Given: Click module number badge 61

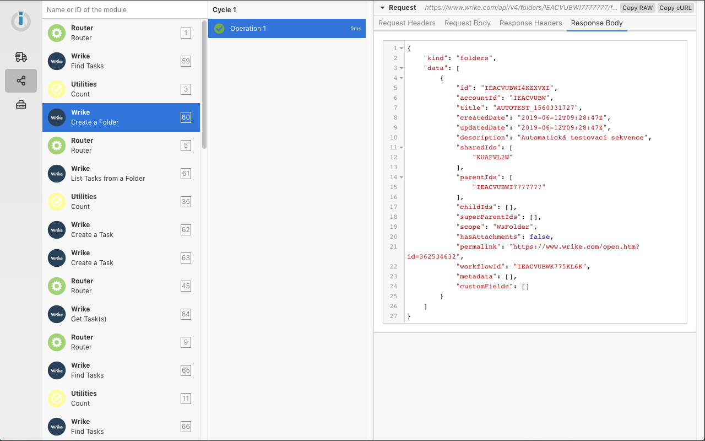Looking at the screenshot, I should 186,174.
